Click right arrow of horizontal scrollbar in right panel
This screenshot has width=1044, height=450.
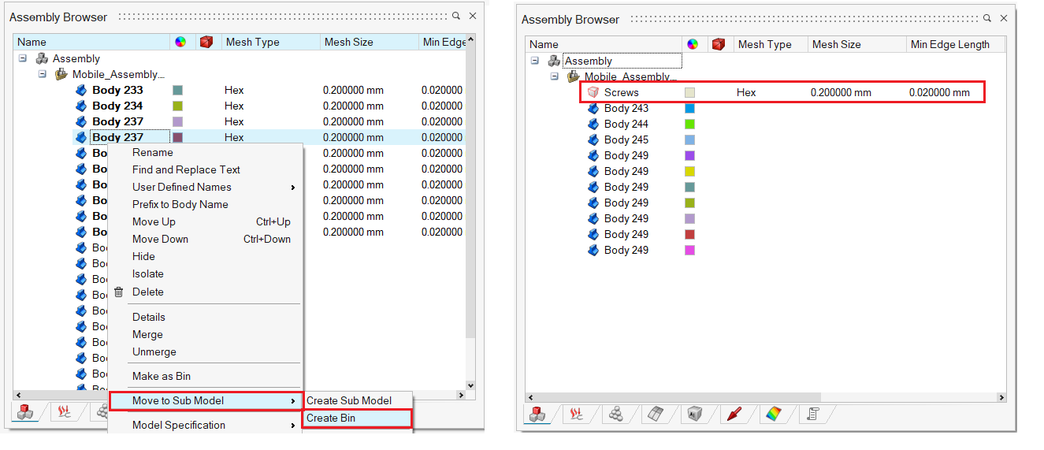tap(1001, 398)
